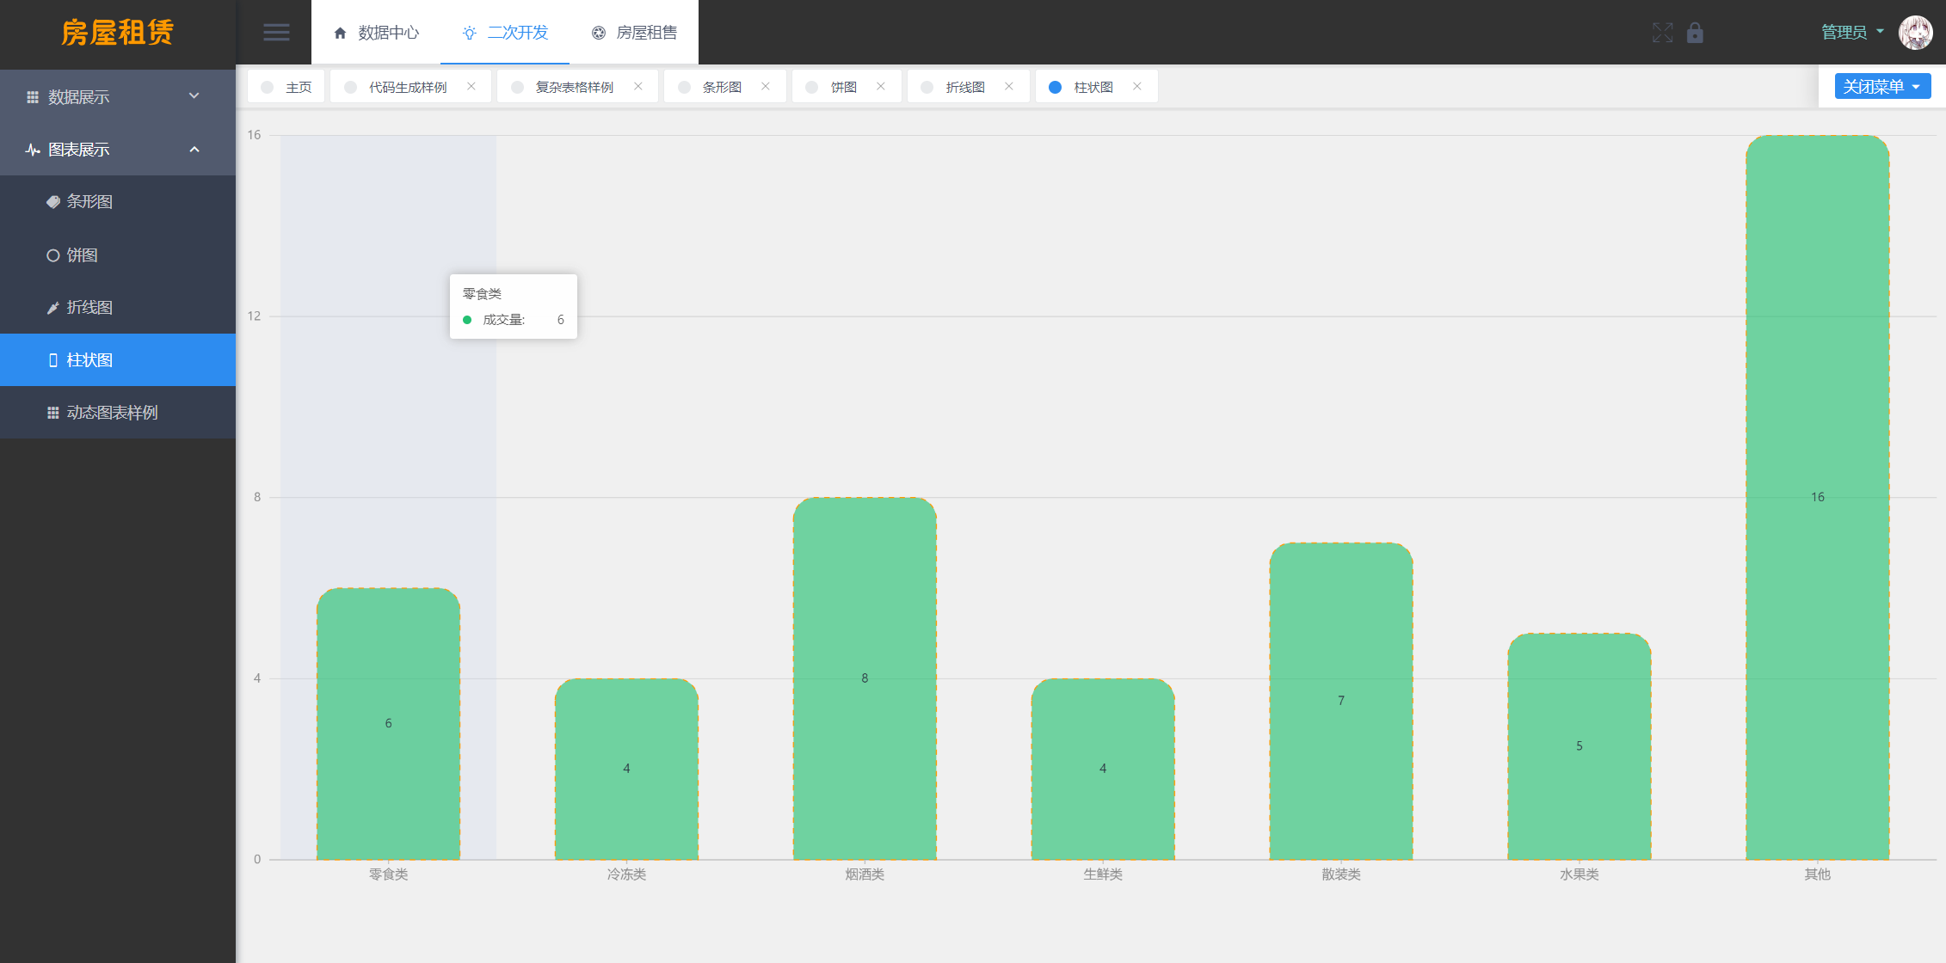Click the 条形图 chart icon in sidebar

point(56,201)
